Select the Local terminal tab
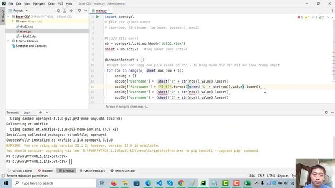335x188 pixels. [x=27, y=113]
